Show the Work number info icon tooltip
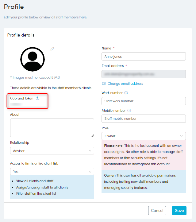 point(126,93)
